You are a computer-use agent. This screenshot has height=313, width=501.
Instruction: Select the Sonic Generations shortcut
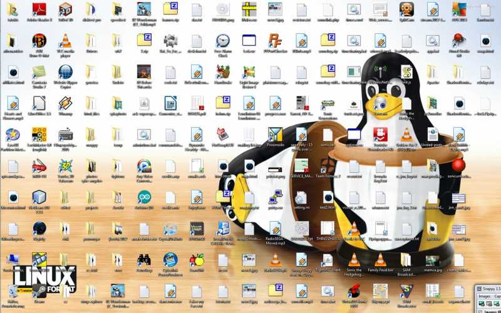coord(327,103)
